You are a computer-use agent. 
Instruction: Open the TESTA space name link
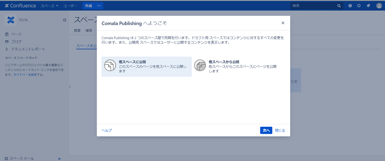23,20
